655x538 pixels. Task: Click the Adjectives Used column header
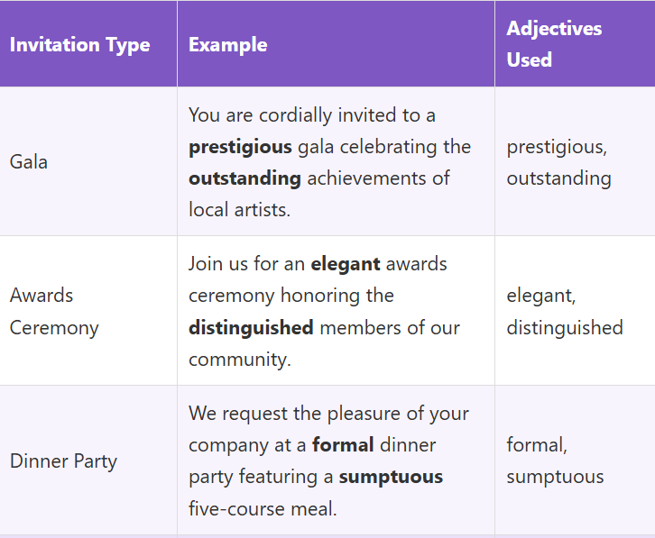tap(554, 44)
